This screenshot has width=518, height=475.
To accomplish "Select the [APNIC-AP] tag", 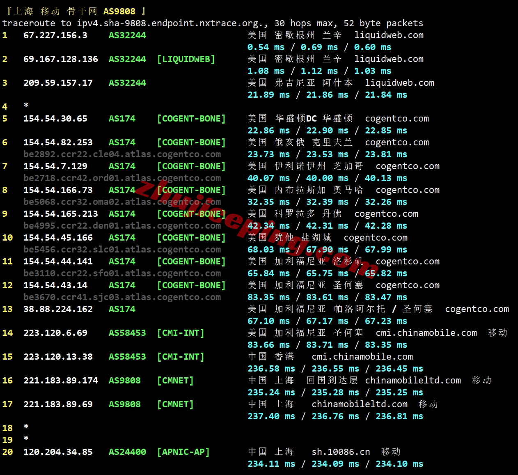I will (x=183, y=452).
